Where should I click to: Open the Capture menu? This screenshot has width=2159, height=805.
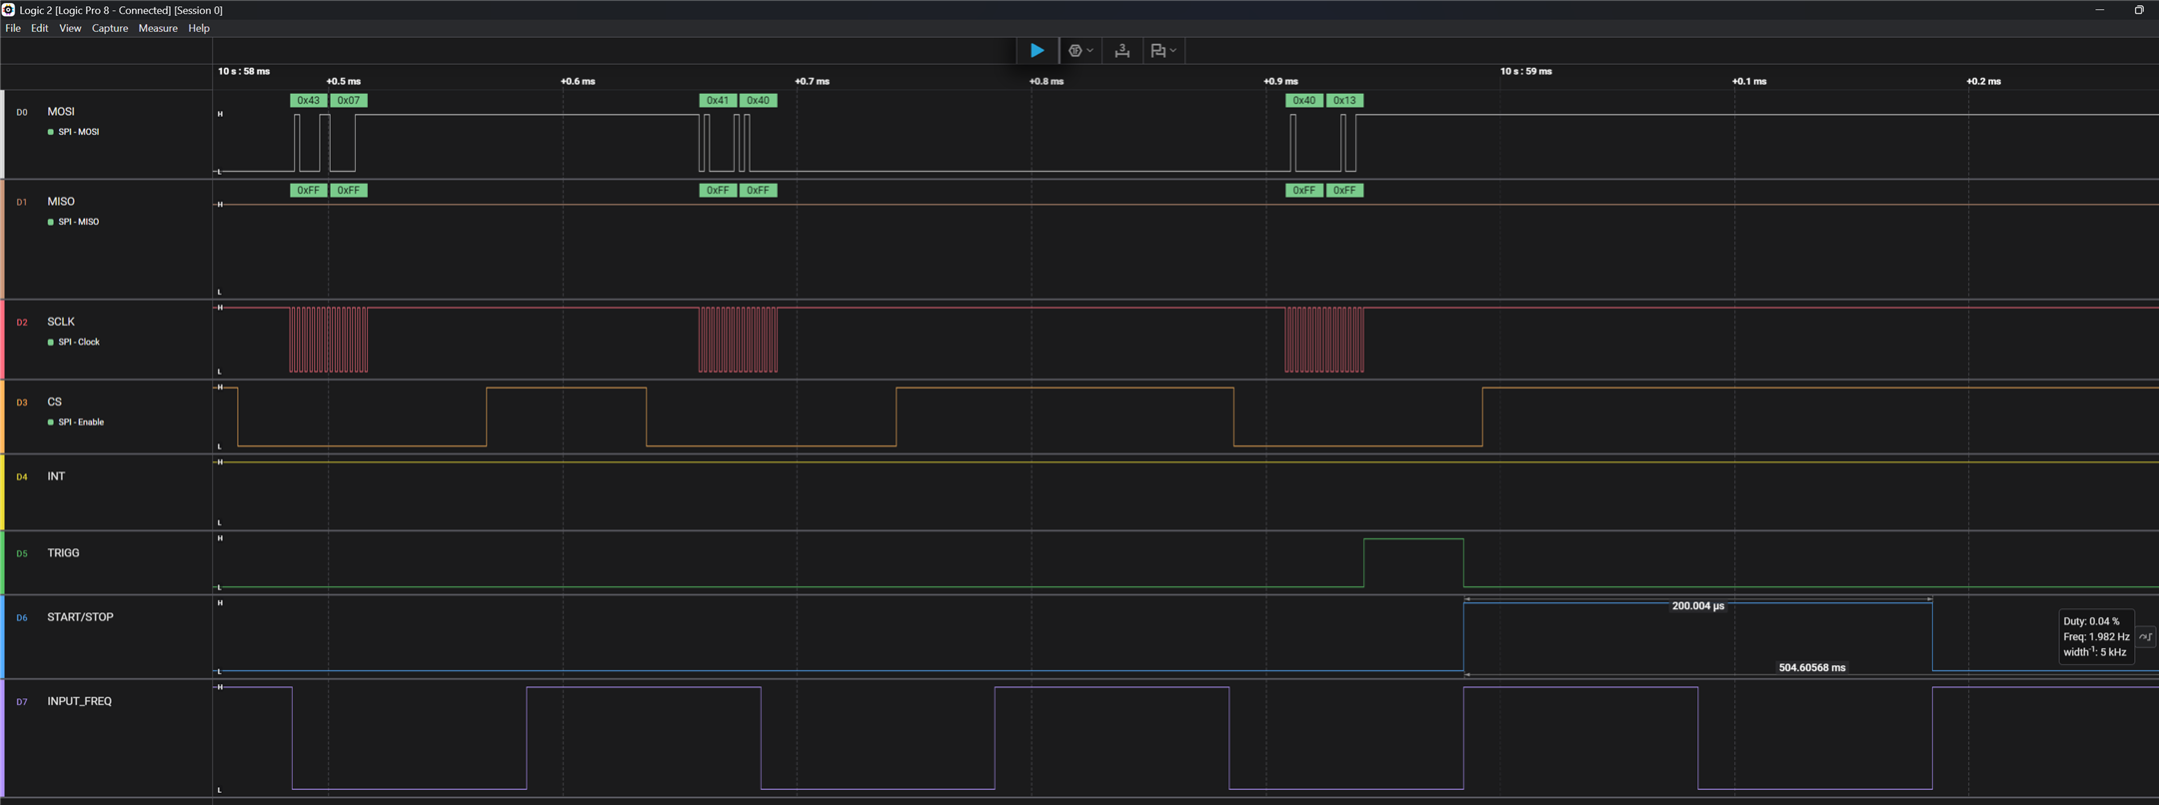(110, 28)
